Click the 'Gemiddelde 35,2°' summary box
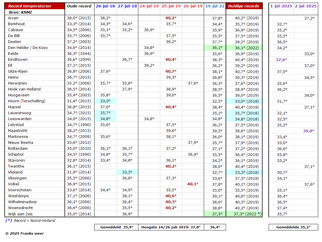 click(x=293, y=227)
